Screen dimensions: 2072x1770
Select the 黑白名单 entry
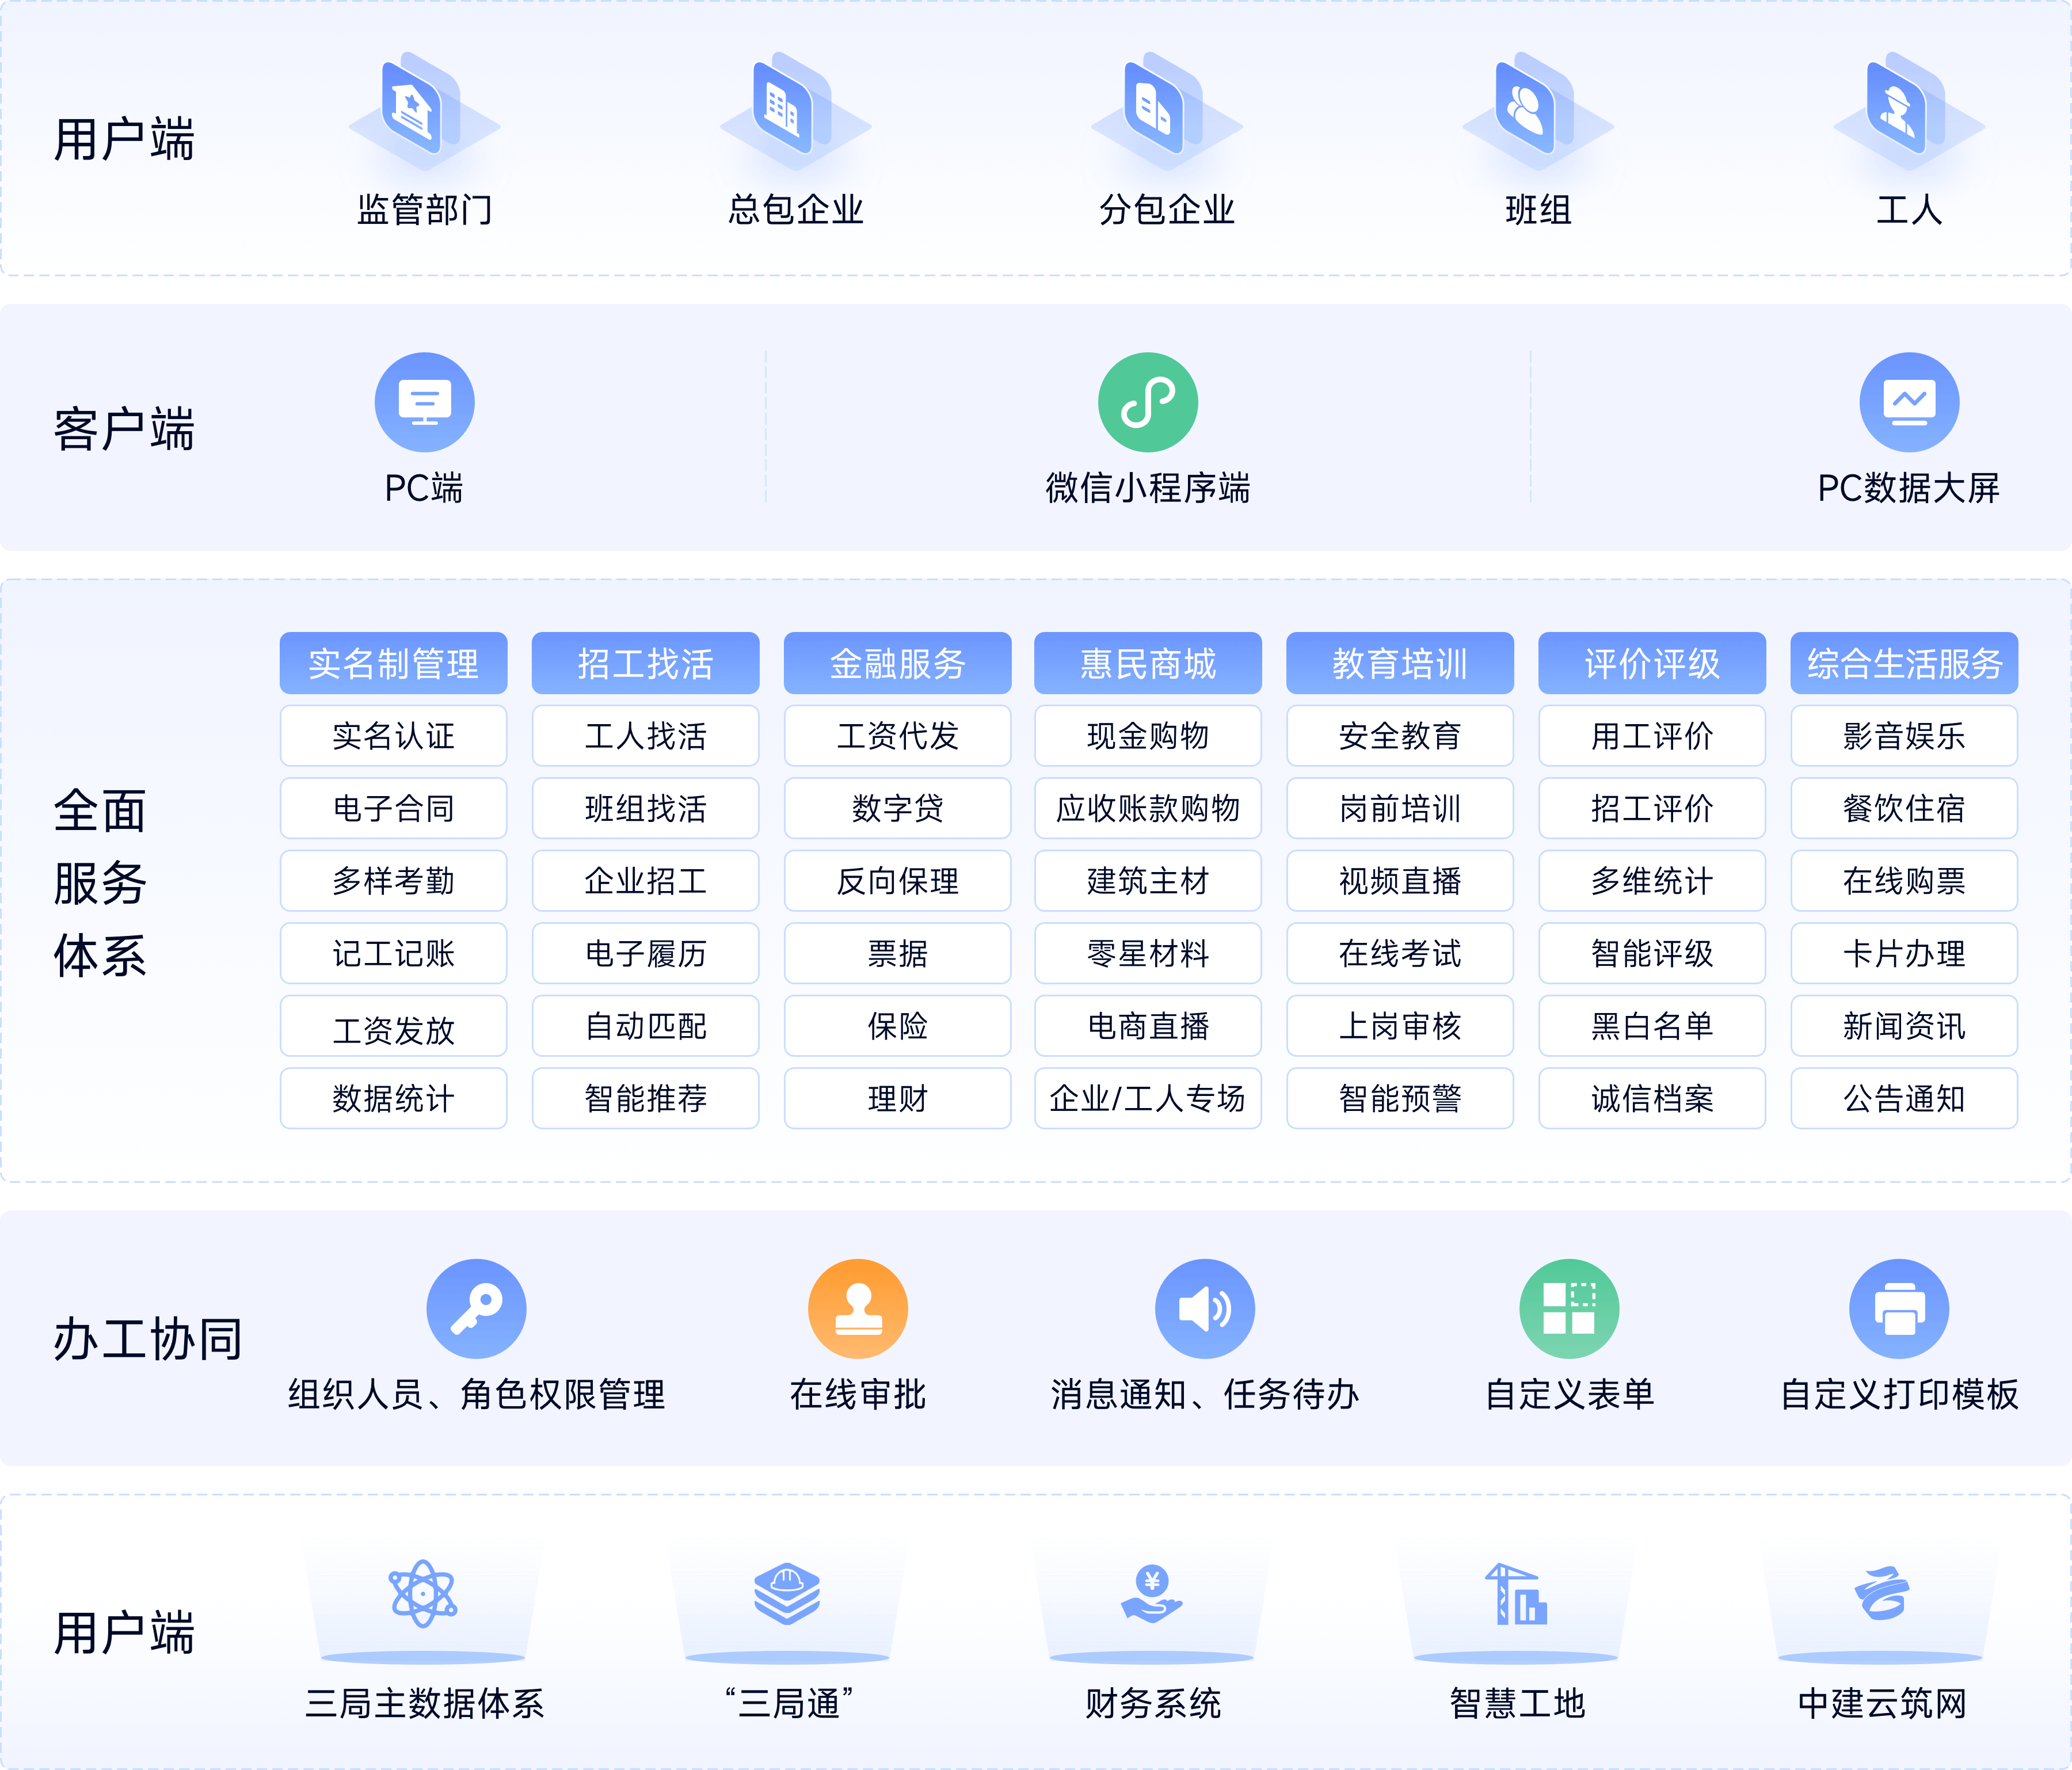pyautogui.click(x=1651, y=1026)
